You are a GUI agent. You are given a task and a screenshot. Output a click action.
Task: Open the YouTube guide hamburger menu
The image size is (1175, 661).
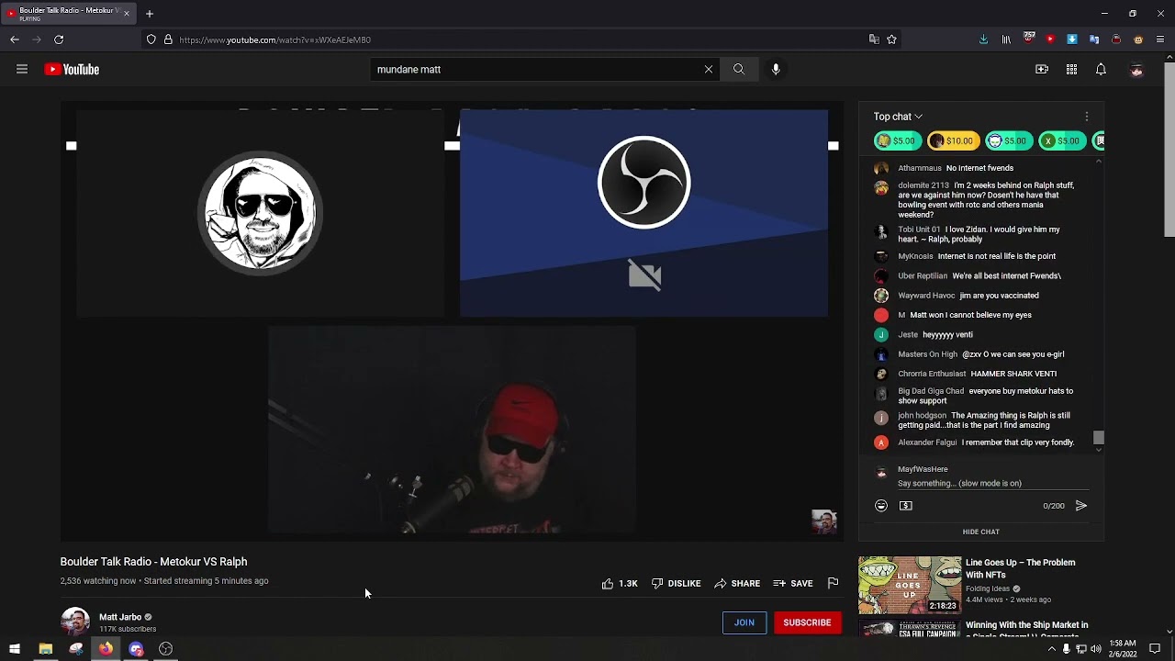(22, 69)
